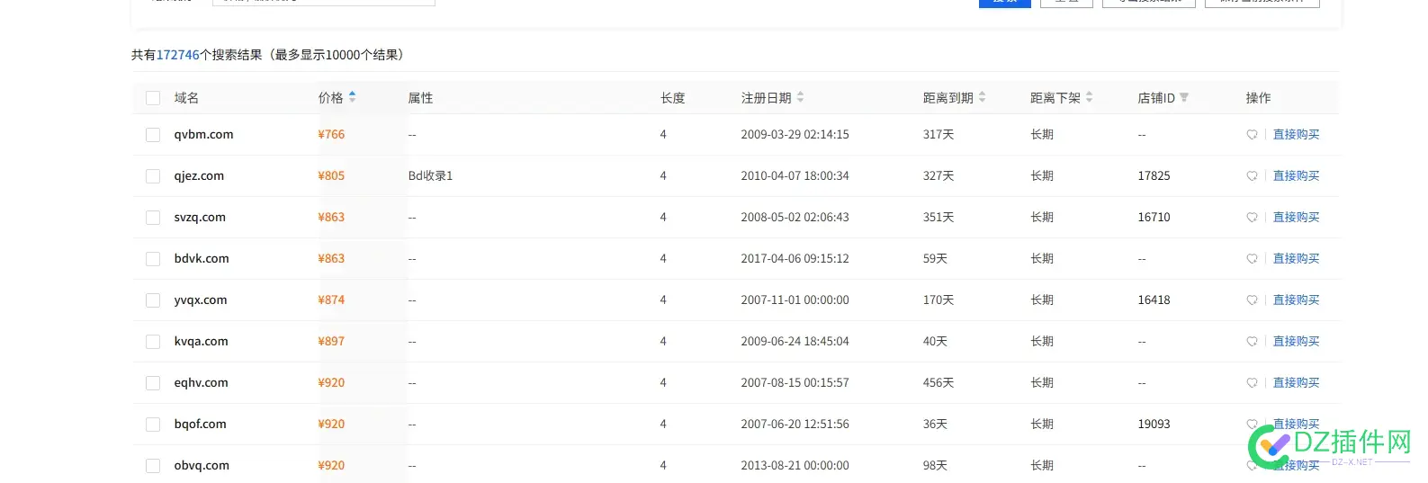Buy svzq.com via 直接购买 link
Image resolution: width=1428 pixels, height=483 pixels.
1296,218
